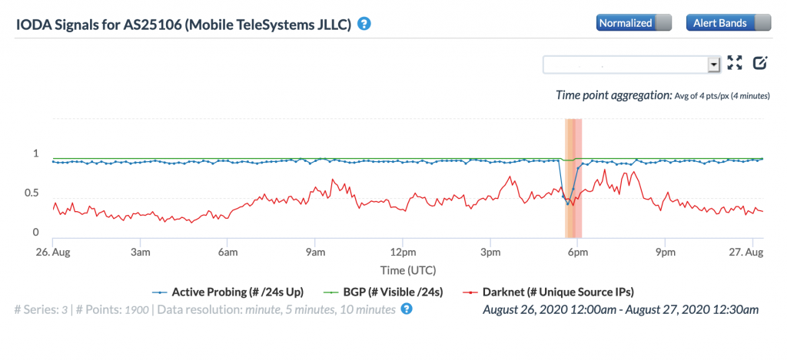Click the help icon beside the IODA Signals title

(x=365, y=24)
